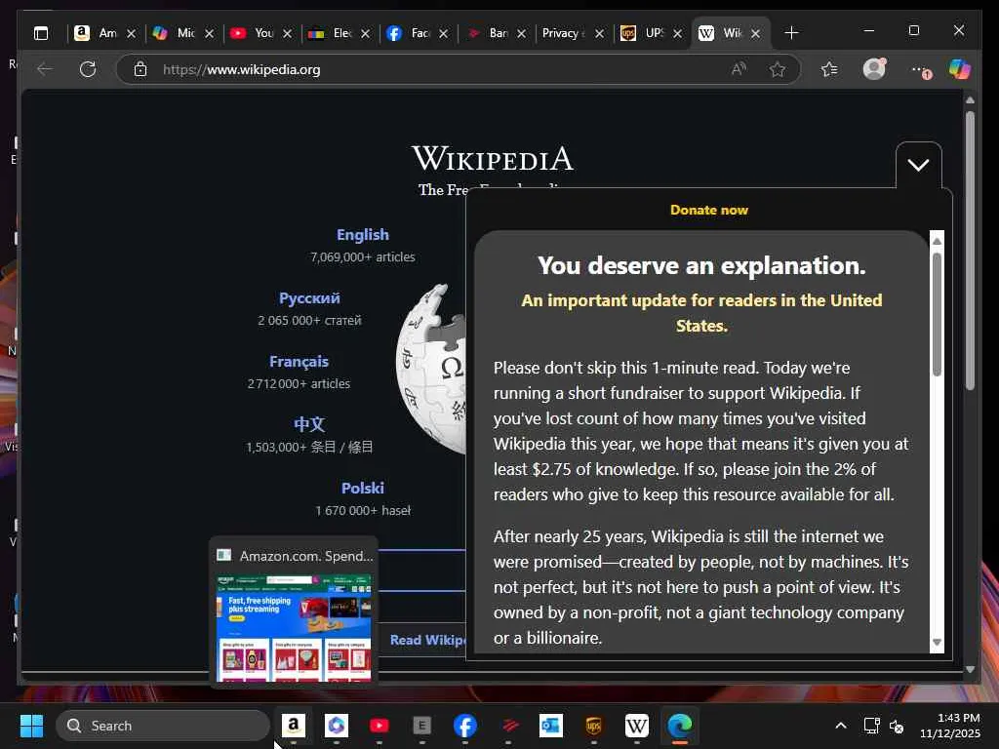The image size is (999, 749).
Task: Open Edge Settings and more menu
Action: 919,69
